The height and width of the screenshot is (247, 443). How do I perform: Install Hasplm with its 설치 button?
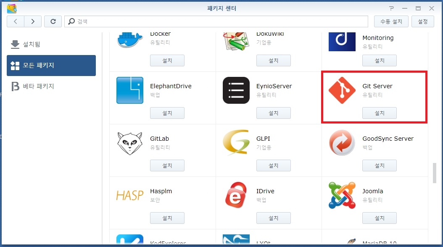point(167,218)
